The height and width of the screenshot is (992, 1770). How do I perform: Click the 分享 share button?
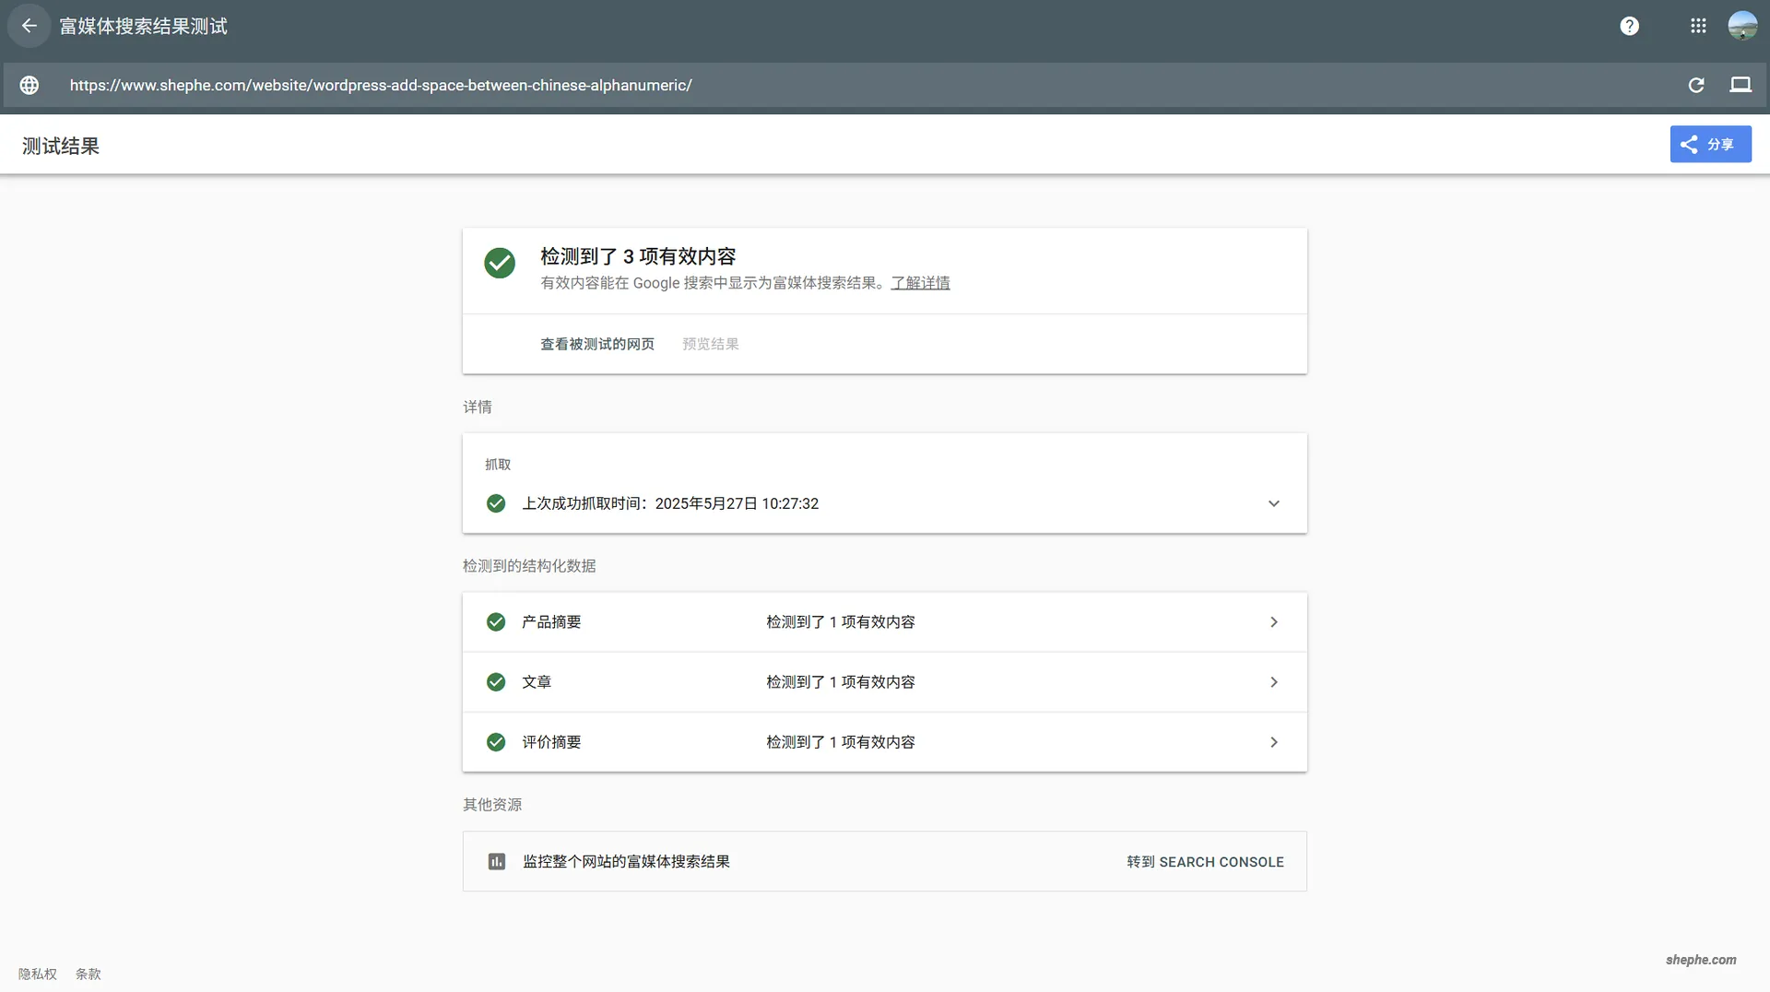[1710, 144]
